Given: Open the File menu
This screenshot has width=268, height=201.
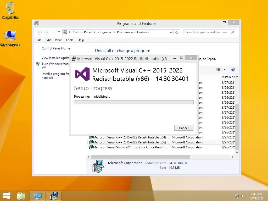Looking at the screenshot, I should 39,40.
